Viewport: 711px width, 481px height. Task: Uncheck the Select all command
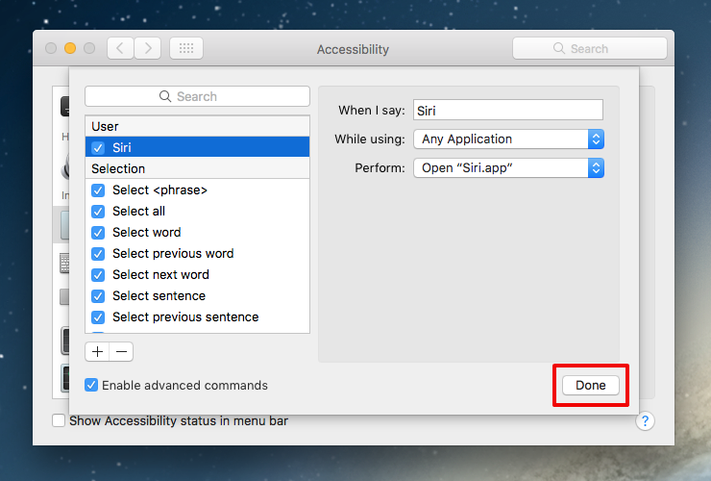98,212
